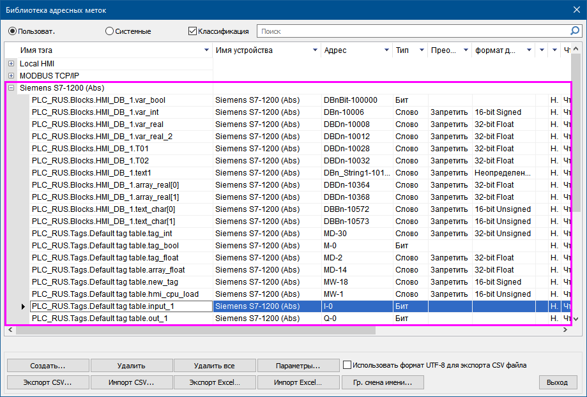Image resolution: width=587 pixels, height=397 pixels.
Task: Click 32-bit Unsigned format cell
Action: click(504, 234)
